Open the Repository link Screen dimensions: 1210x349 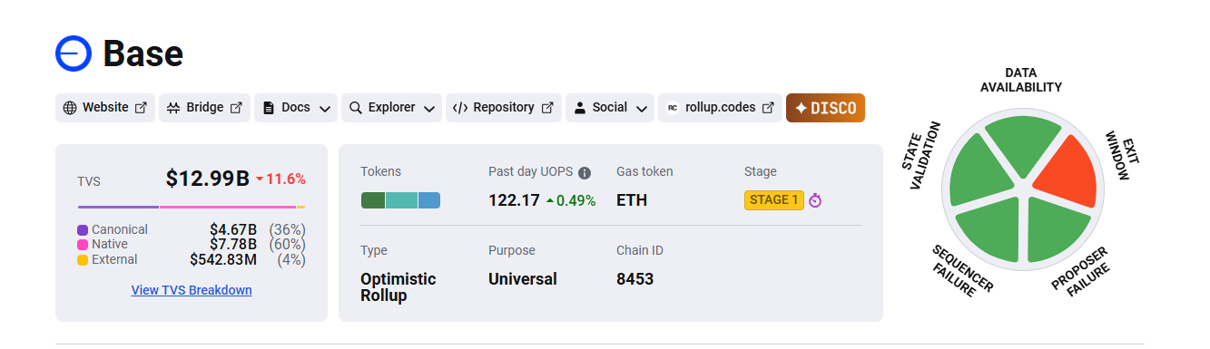(504, 108)
